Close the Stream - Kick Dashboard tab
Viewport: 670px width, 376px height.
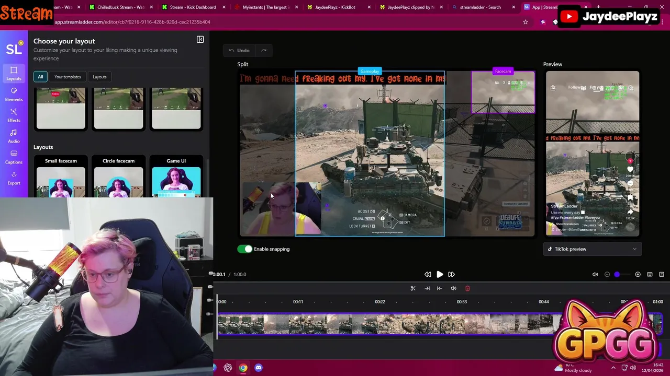tap(224, 7)
